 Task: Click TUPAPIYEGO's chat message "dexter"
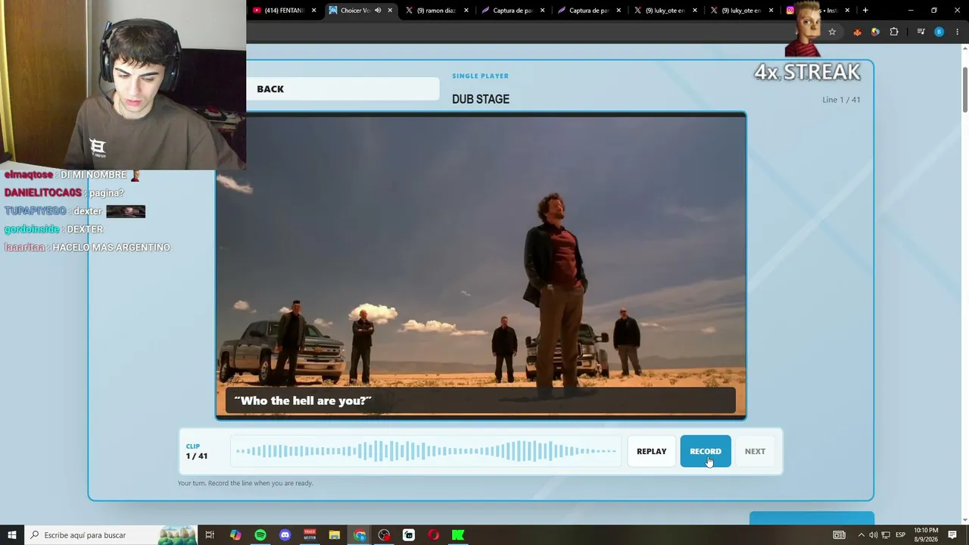click(88, 211)
